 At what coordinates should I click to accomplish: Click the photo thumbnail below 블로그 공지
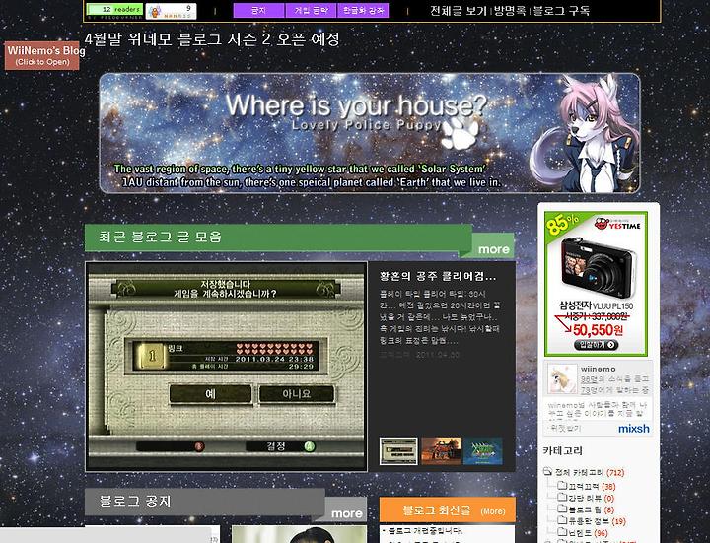tap(300, 534)
